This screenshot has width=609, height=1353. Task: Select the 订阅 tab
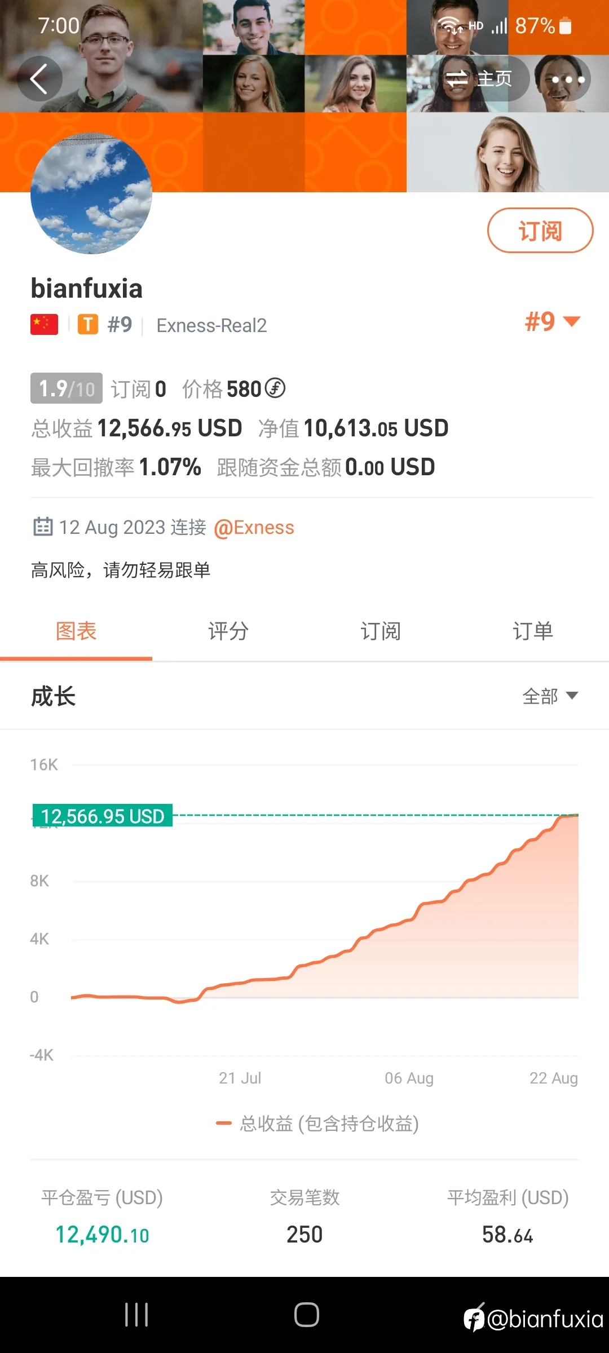coord(381,631)
